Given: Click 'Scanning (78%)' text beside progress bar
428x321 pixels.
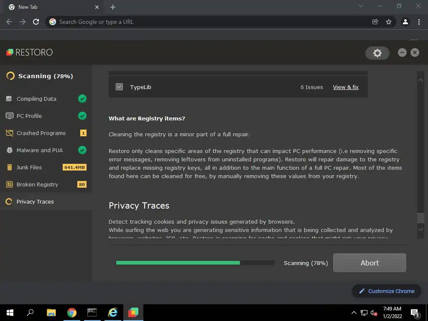Looking at the screenshot, I should (x=306, y=263).
